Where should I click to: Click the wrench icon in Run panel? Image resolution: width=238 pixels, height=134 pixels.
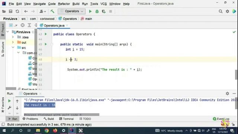(x=9, y=108)
